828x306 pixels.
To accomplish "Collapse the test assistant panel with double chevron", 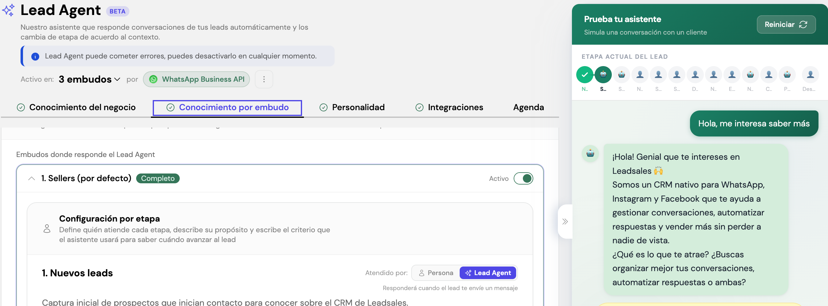I will coord(565,222).
